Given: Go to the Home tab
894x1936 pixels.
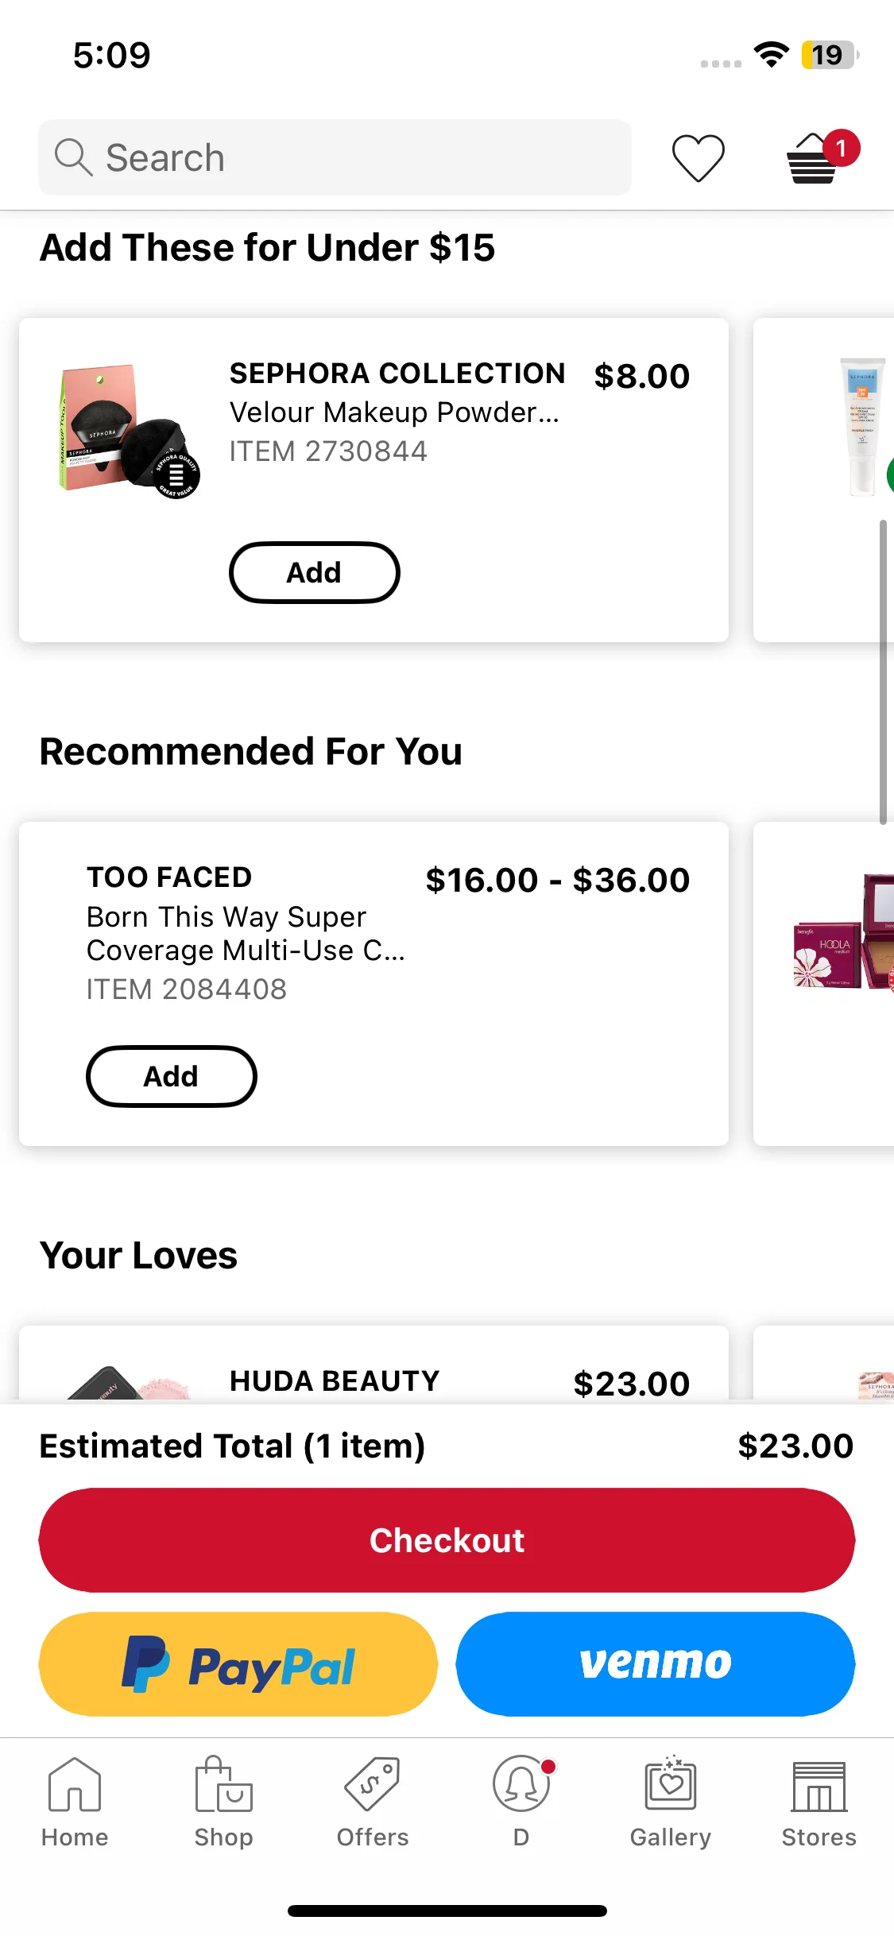Looking at the screenshot, I should [x=75, y=1802].
